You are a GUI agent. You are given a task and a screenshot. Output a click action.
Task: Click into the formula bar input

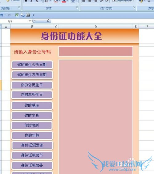102,21
